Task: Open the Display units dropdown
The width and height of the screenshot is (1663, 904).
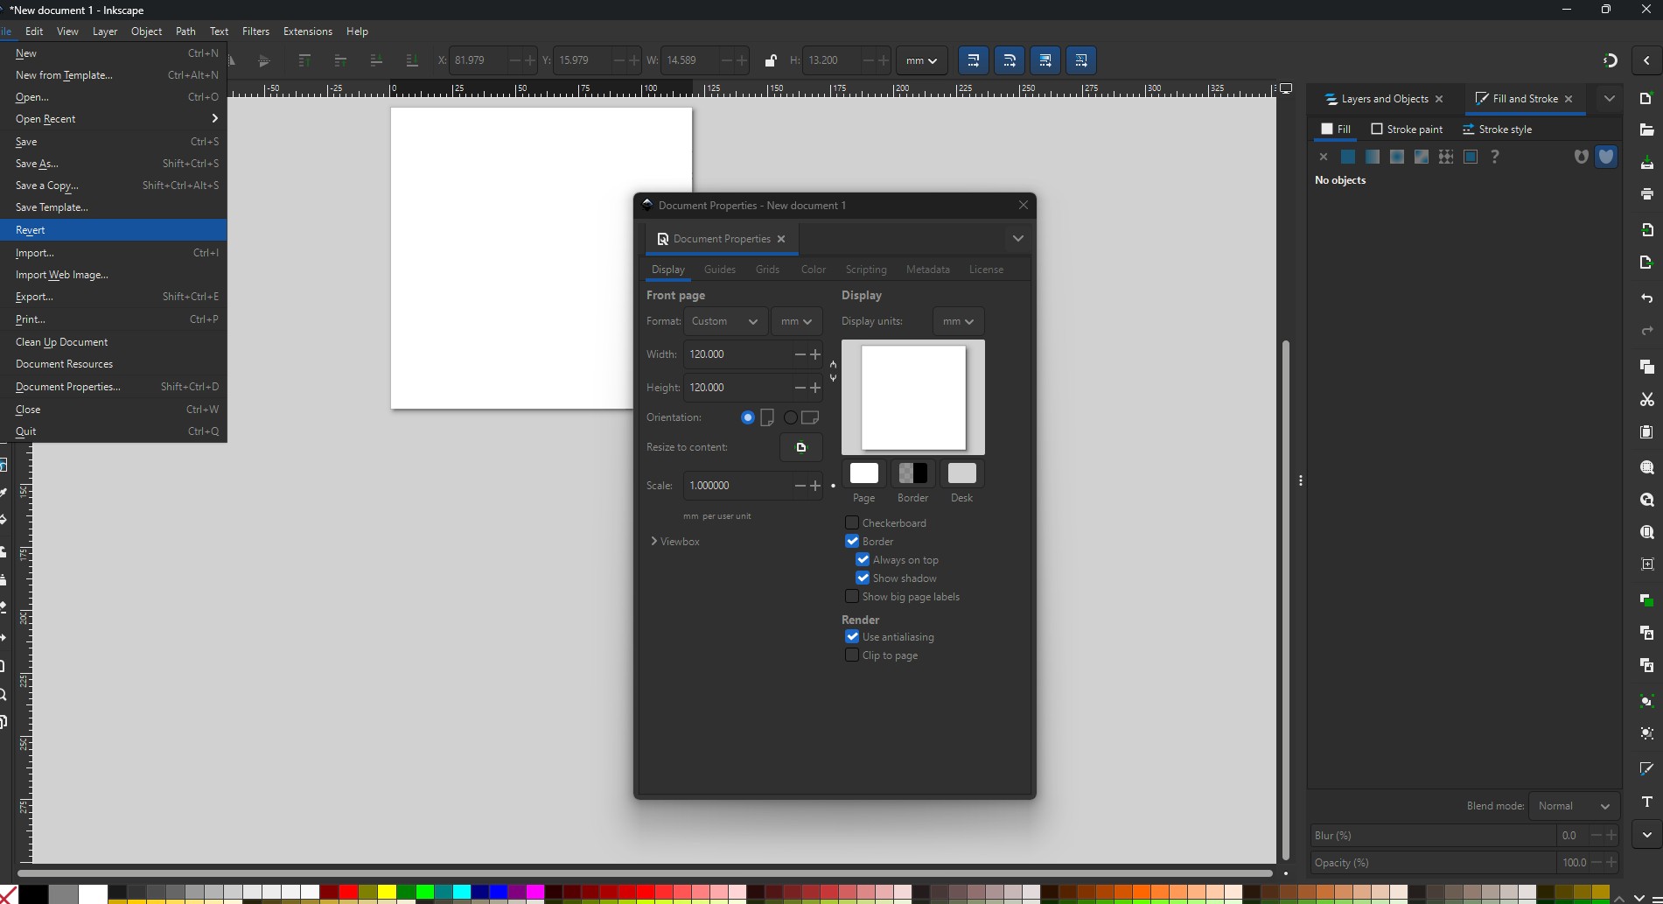Action: coord(958,321)
